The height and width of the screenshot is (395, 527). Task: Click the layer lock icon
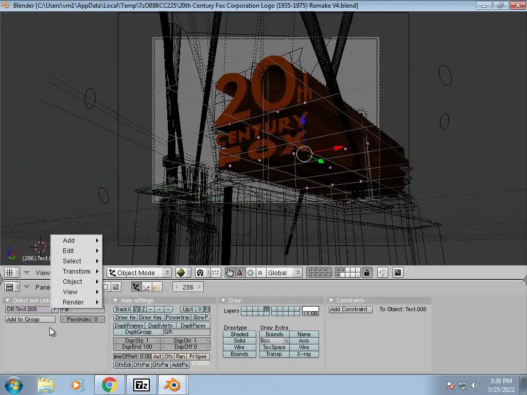tap(366, 273)
